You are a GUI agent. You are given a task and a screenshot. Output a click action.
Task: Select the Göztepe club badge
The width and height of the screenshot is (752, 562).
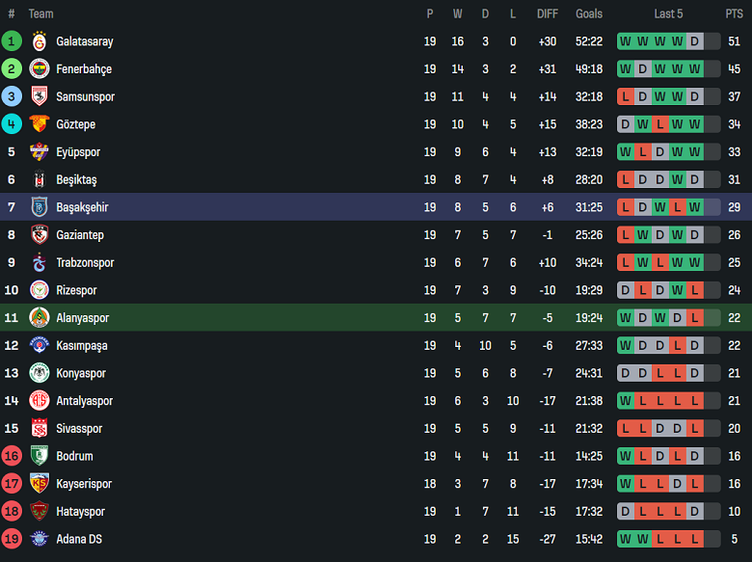pos(40,124)
